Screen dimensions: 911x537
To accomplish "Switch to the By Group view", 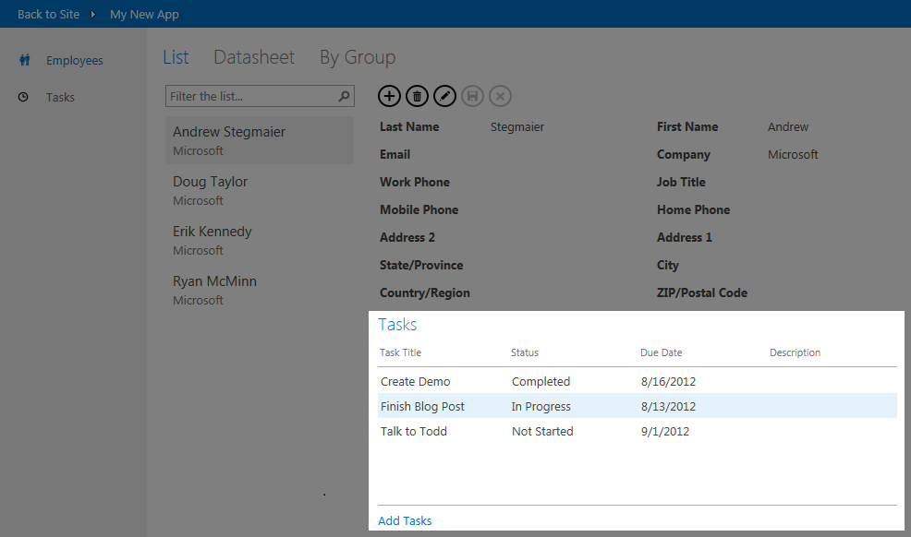I will (357, 57).
